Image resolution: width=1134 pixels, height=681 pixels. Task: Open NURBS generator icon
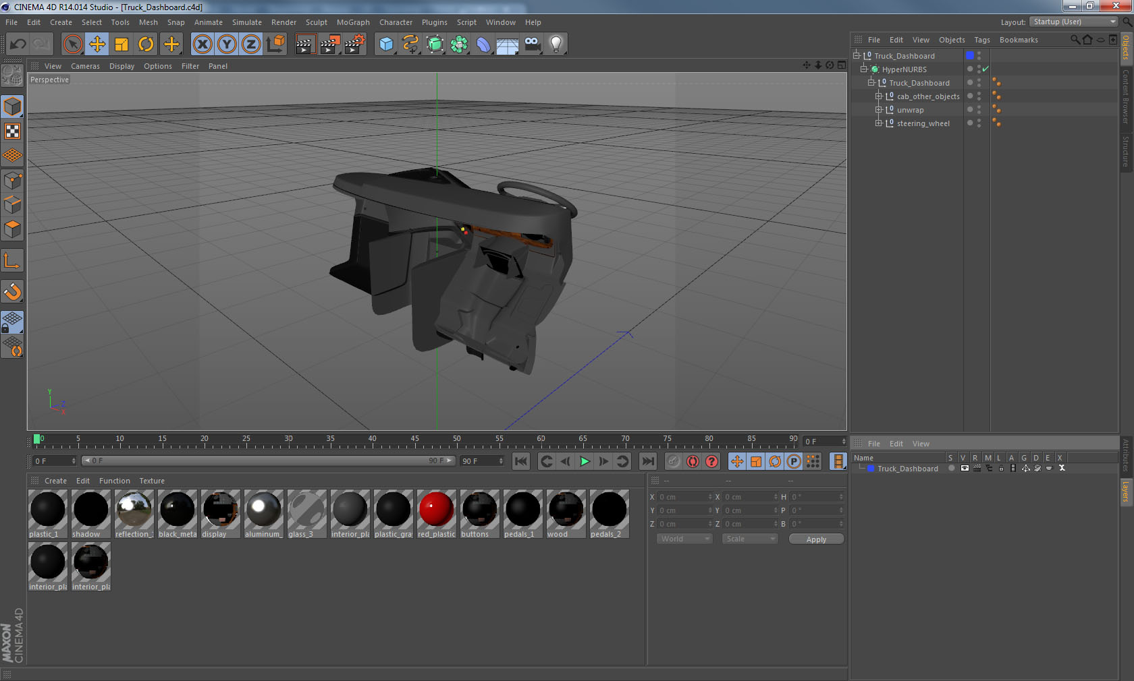(x=435, y=45)
